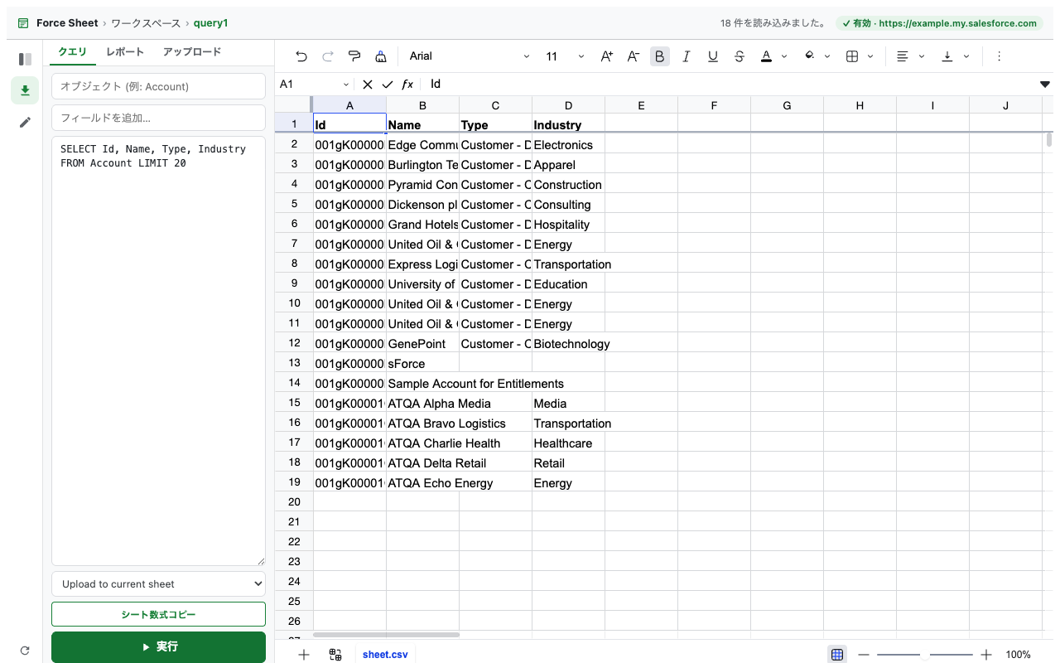Zoom out with the minus icon
This screenshot has width=1060, height=663.
(864, 655)
